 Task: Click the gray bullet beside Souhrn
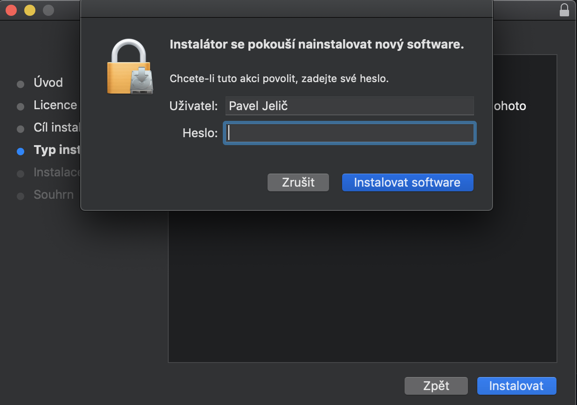coord(21,196)
